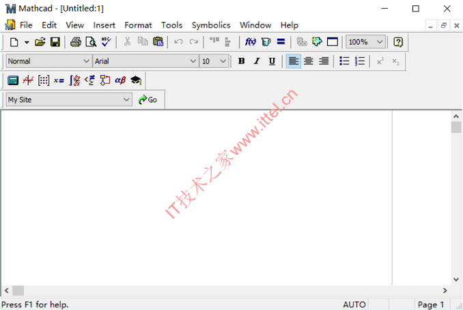This screenshot has height=310, width=463.
Task: Open the Symbolic keyword graduation-cap palette
Action: (136, 80)
